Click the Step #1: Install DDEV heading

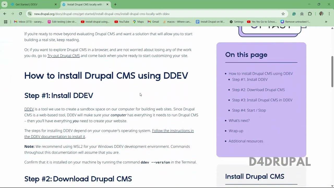pos(59,95)
